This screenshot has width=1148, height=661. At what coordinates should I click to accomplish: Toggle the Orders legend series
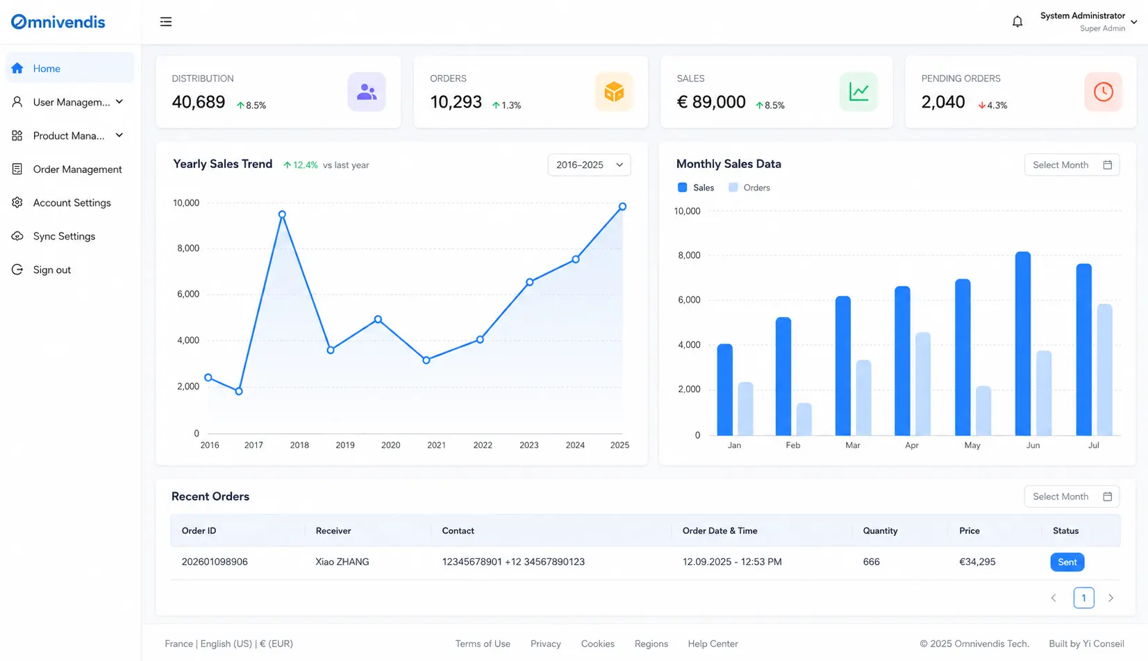[x=749, y=187]
